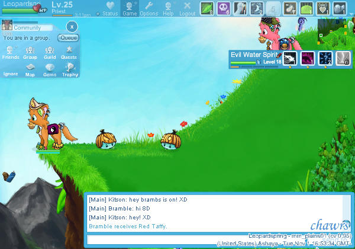Open the Map
Image resolution: width=355 pixels, height=249 pixels.
point(30,71)
